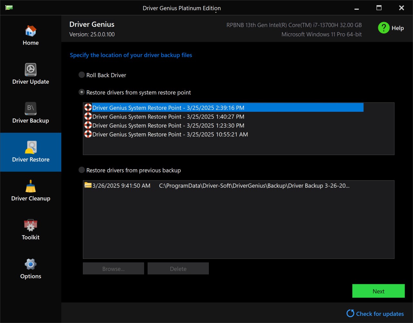Open the Options gear icon
Image resolution: width=413 pixels, height=323 pixels.
[x=31, y=265]
